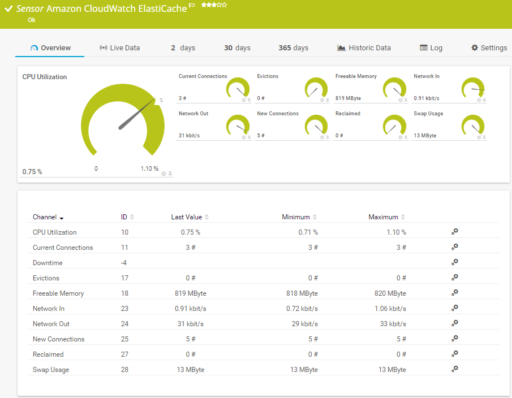Open the Historic Data tab
The image size is (512, 398).
[x=364, y=48]
